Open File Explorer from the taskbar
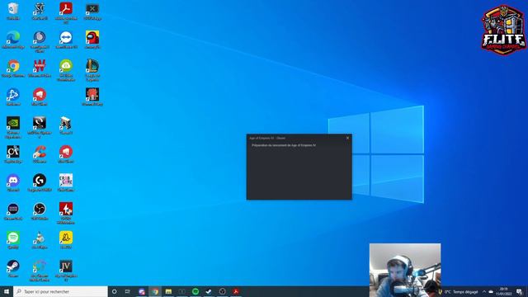Screen dimensions: 528x297 pyautogui.click(x=168, y=291)
